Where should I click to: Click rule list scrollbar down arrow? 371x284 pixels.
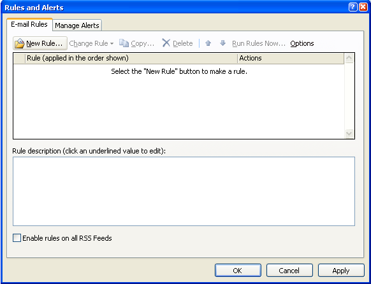coord(349,134)
